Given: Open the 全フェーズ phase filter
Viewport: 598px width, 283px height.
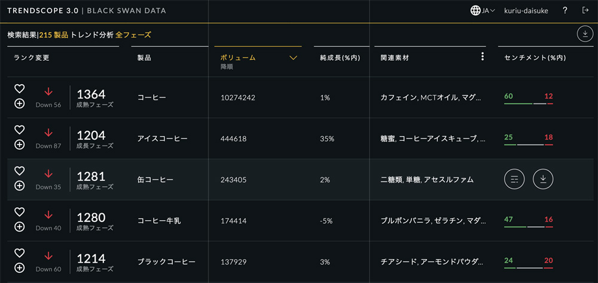Looking at the screenshot, I should (x=133, y=35).
